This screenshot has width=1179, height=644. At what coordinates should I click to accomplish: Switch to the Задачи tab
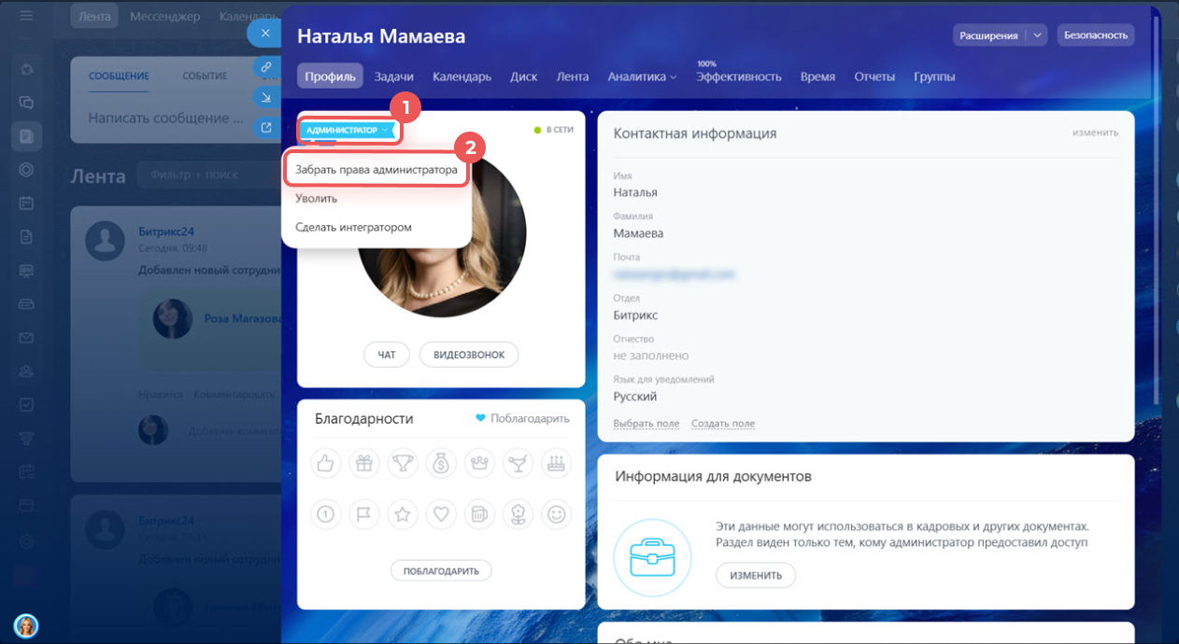[393, 77]
